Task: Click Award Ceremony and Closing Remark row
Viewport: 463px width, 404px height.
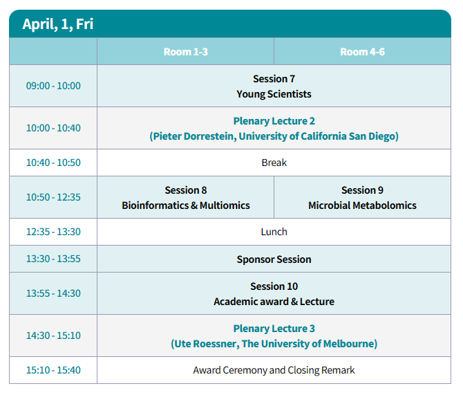Action: pyautogui.click(x=274, y=370)
